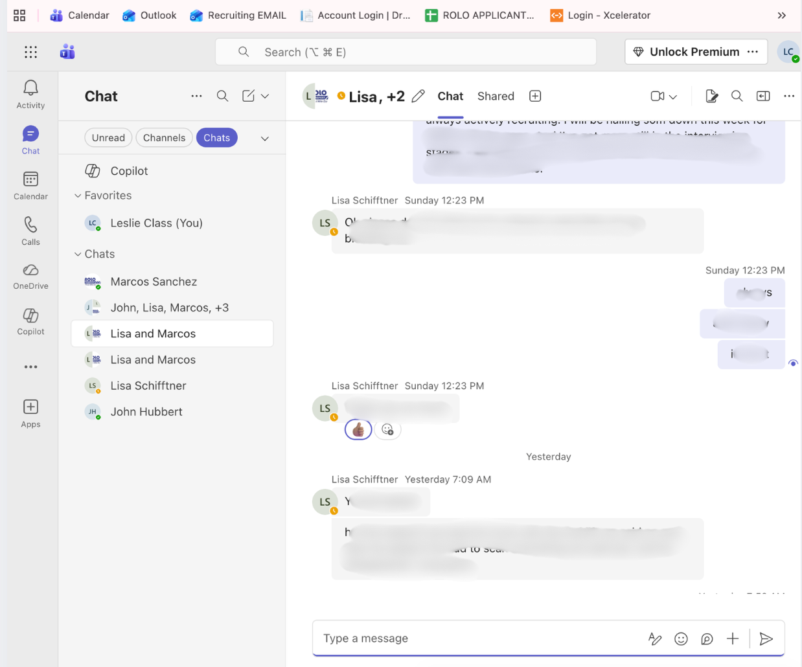
Task: Switch to the Chat tab
Action: pyautogui.click(x=450, y=96)
